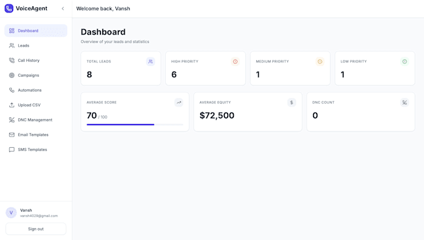This screenshot has height=240, width=424.
Task: Click the High Priority red alert icon
Action: 235,62
